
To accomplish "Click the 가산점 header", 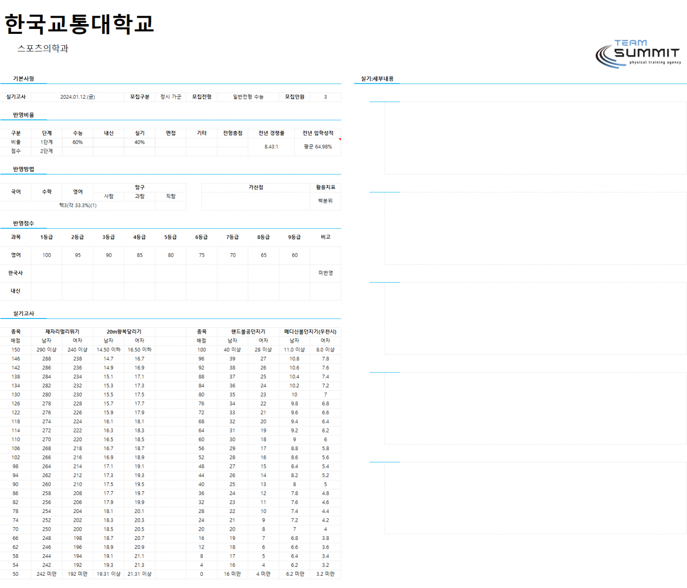I will [x=256, y=187].
